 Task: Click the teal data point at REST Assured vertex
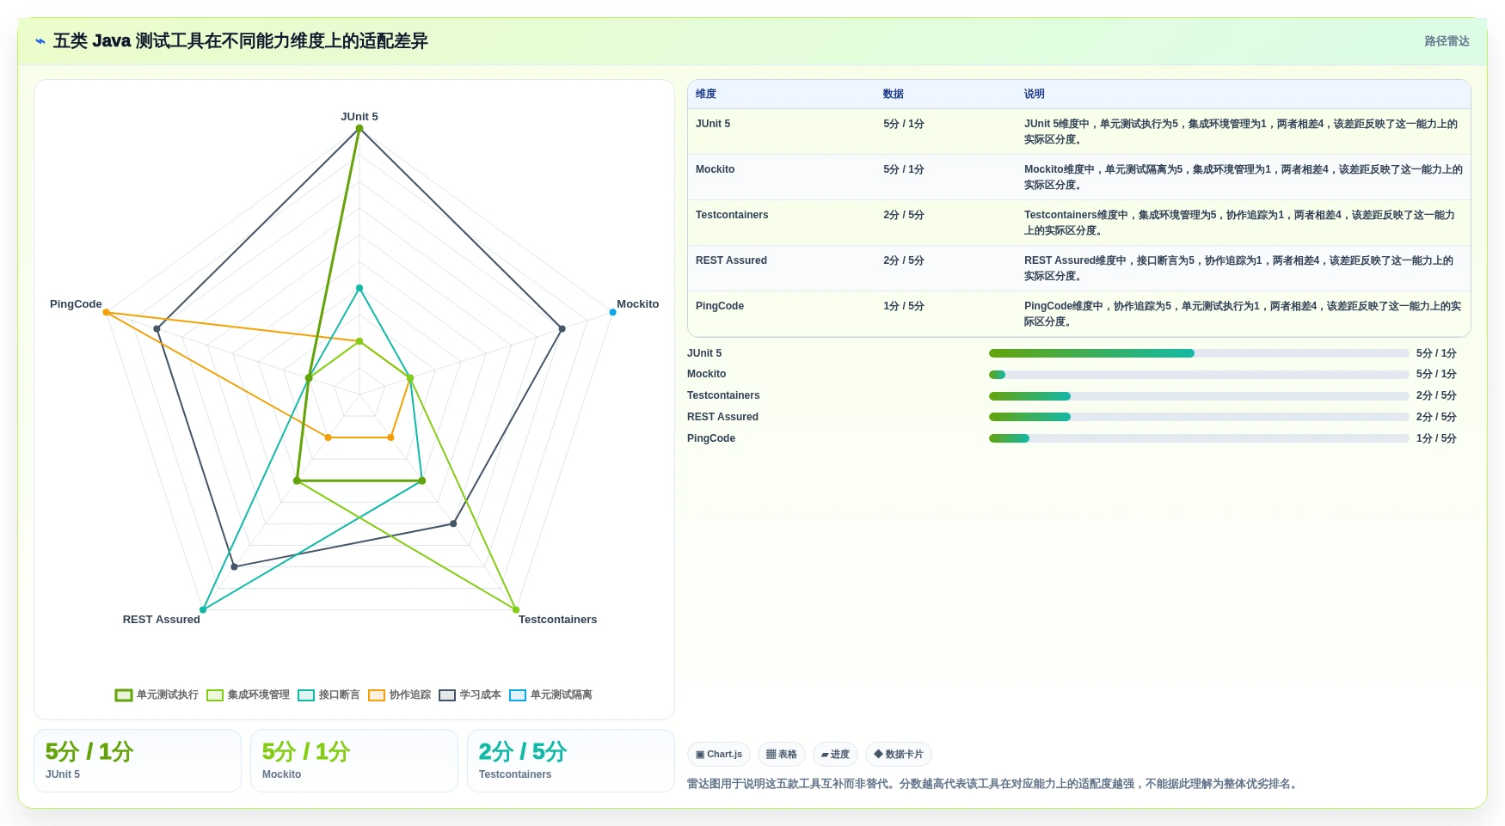coord(203,610)
